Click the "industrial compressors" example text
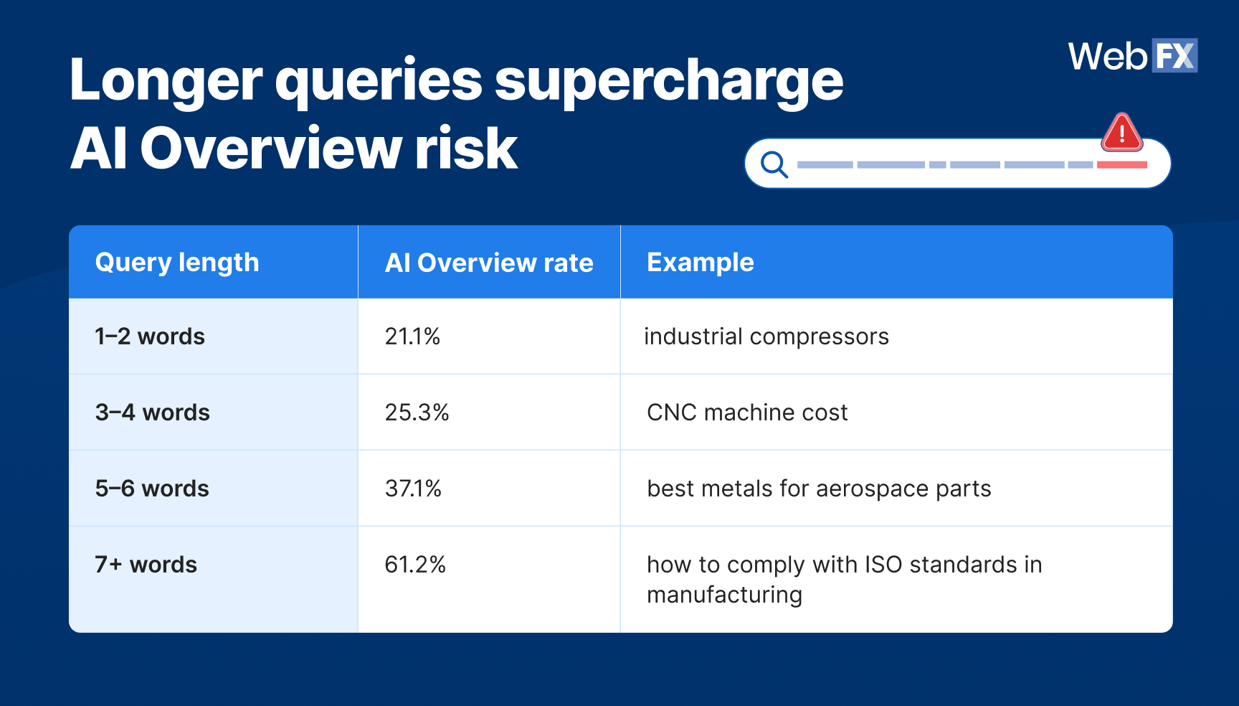The width and height of the screenshot is (1239, 706). coord(766,336)
